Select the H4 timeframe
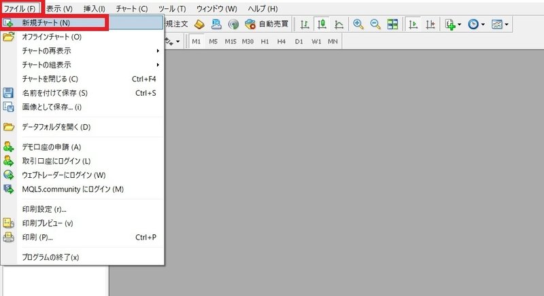Viewport: 544px width, 296px height. point(282,41)
